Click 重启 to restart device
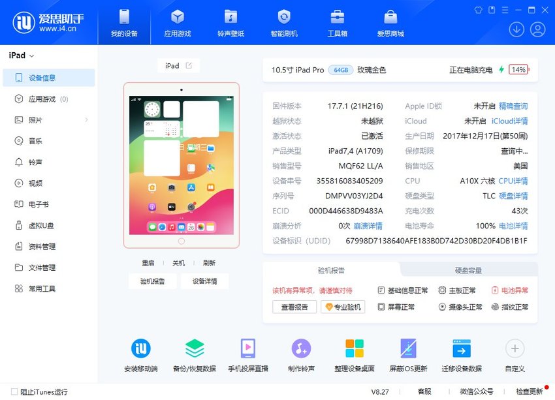The height and width of the screenshot is (400, 555). click(148, 263)
